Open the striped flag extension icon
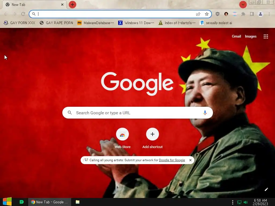The width and height of the screenshot is (275, 206). tap(235, 14)
